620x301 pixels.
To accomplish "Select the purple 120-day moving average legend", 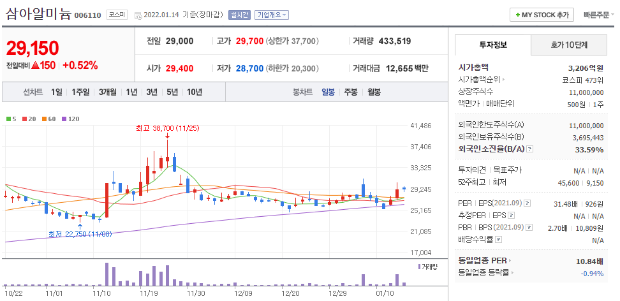I will 70,119.
